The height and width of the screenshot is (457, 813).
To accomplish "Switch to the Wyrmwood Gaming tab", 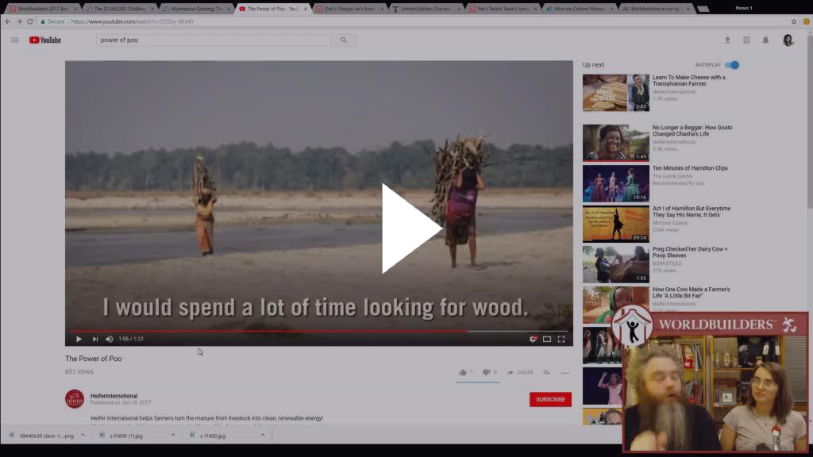I will [196, 9].
